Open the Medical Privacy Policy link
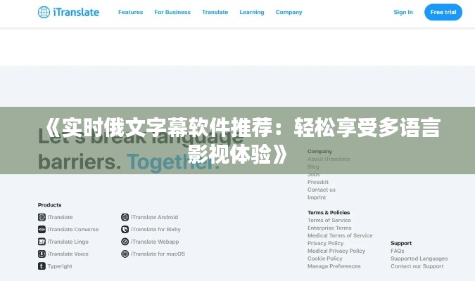The height and width of the screenshot is (281, 475). [336, 251]
